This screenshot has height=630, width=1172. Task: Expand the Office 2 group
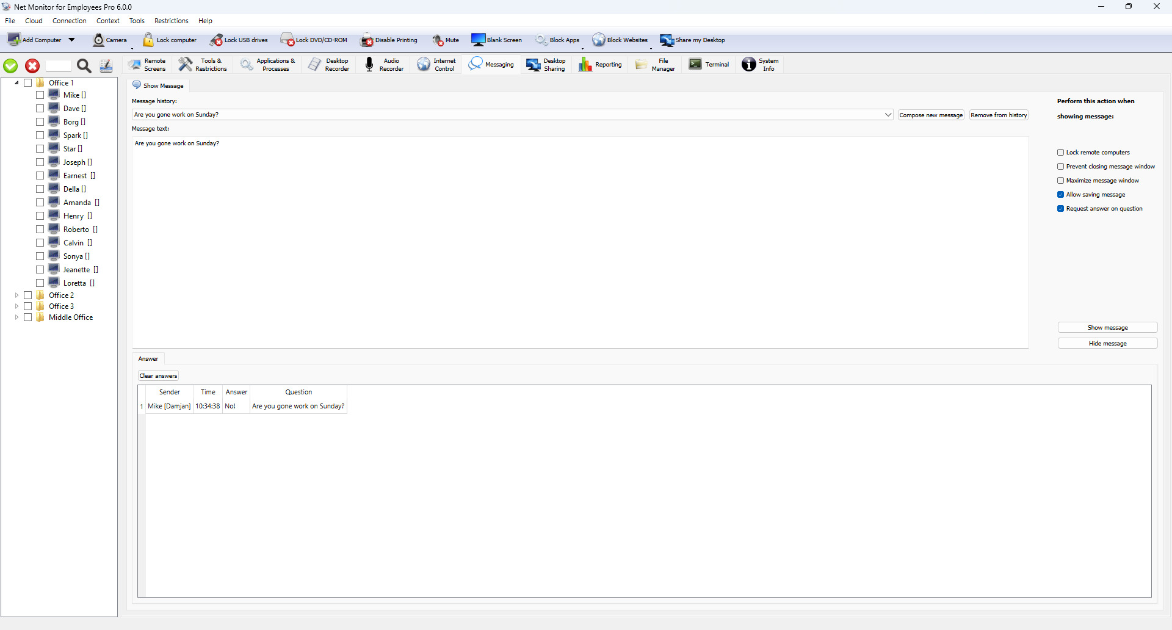tap(16, 295)
